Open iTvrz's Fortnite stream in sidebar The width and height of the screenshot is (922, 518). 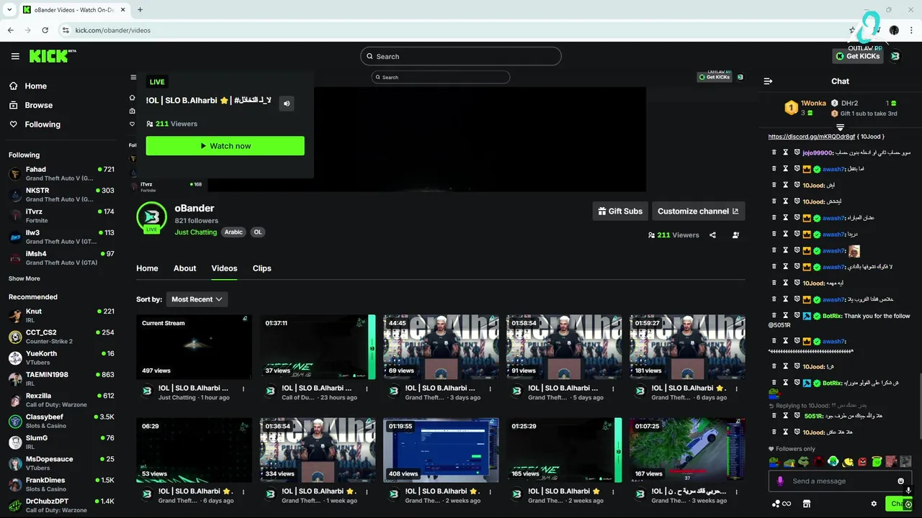(61, 216)
